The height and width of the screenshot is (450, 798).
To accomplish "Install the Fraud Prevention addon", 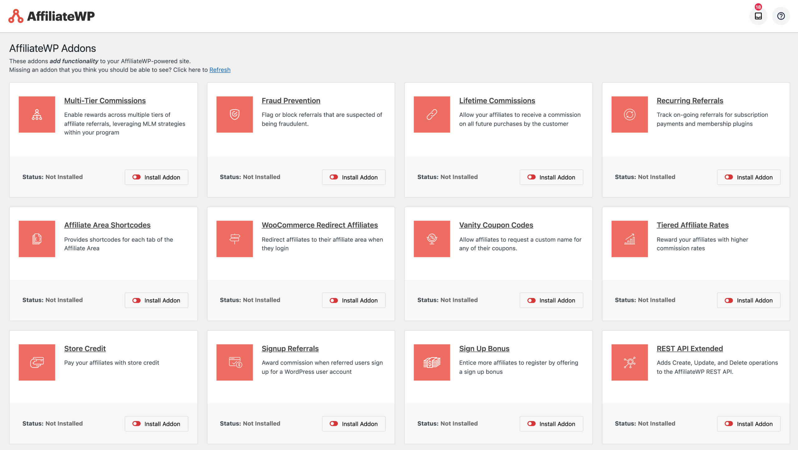I will coord(353,177).
